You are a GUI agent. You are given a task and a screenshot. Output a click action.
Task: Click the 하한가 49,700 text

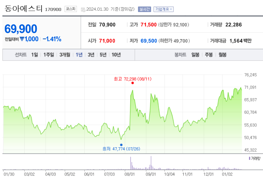[174, 41]
